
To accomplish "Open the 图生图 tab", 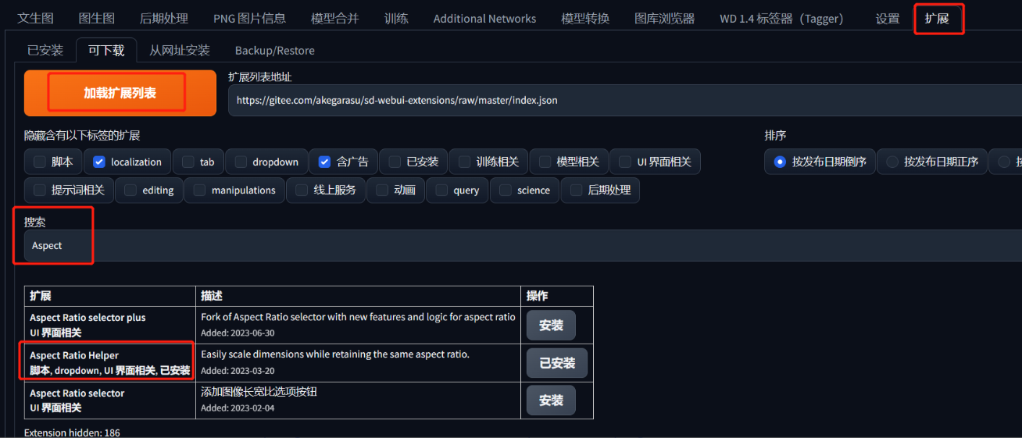I will coord(97,18).
